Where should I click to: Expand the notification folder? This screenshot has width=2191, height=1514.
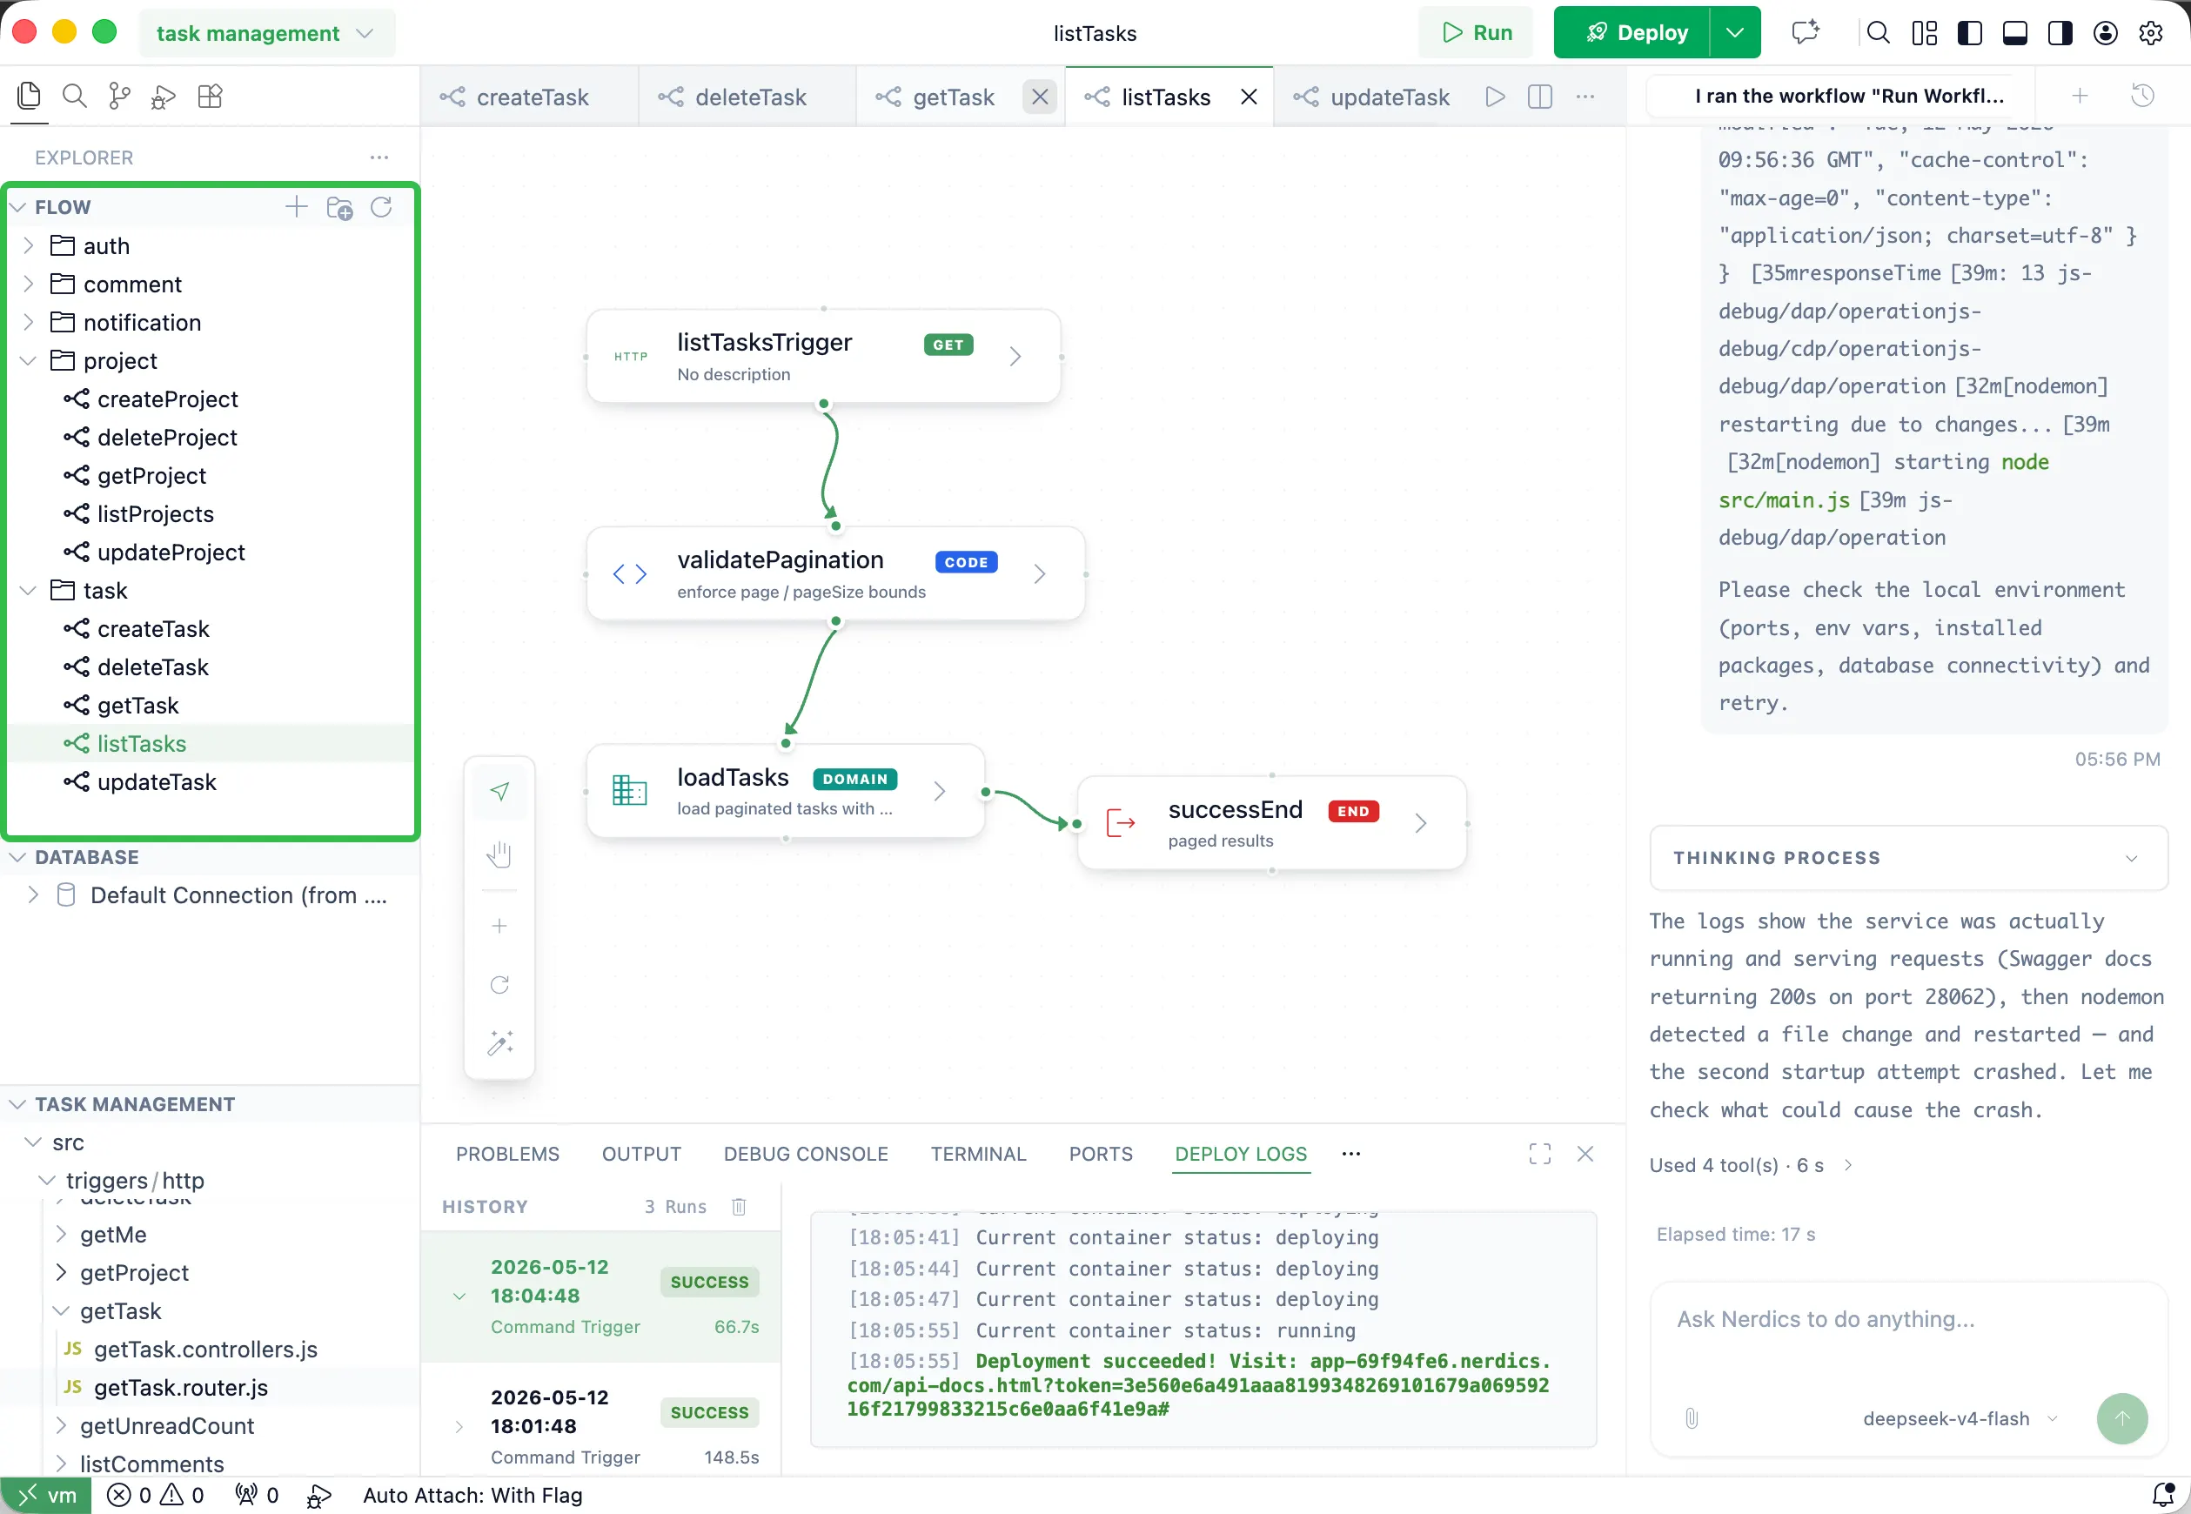click(29, 323)
